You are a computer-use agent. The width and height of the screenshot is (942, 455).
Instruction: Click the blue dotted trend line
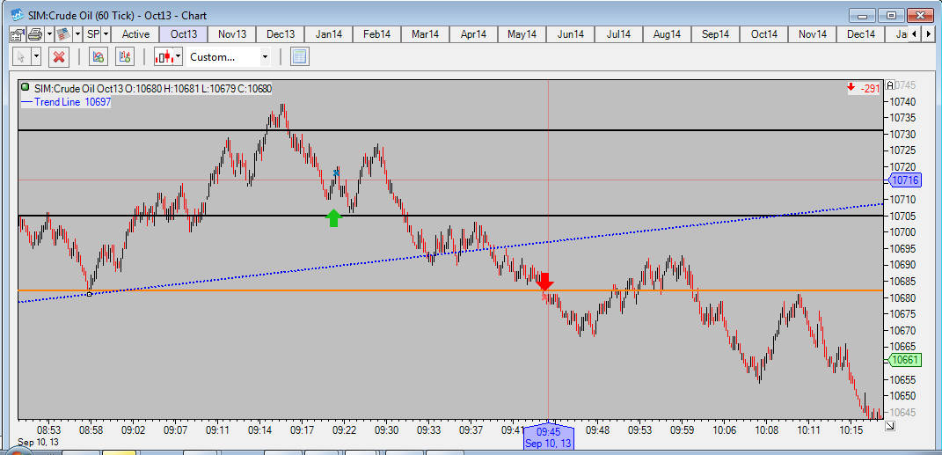tap(450, 252)
